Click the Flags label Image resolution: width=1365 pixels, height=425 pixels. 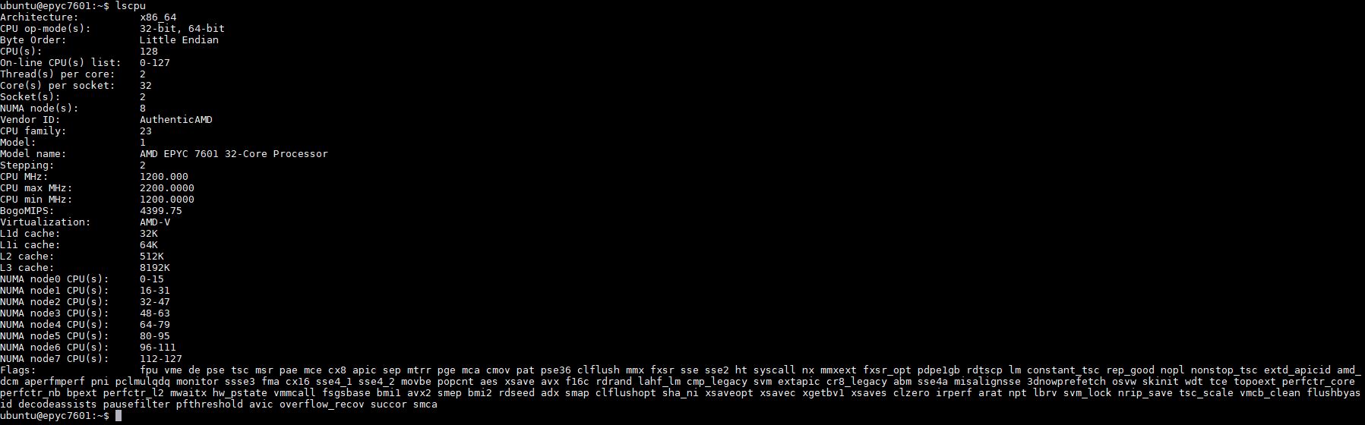tap(18, 370)
